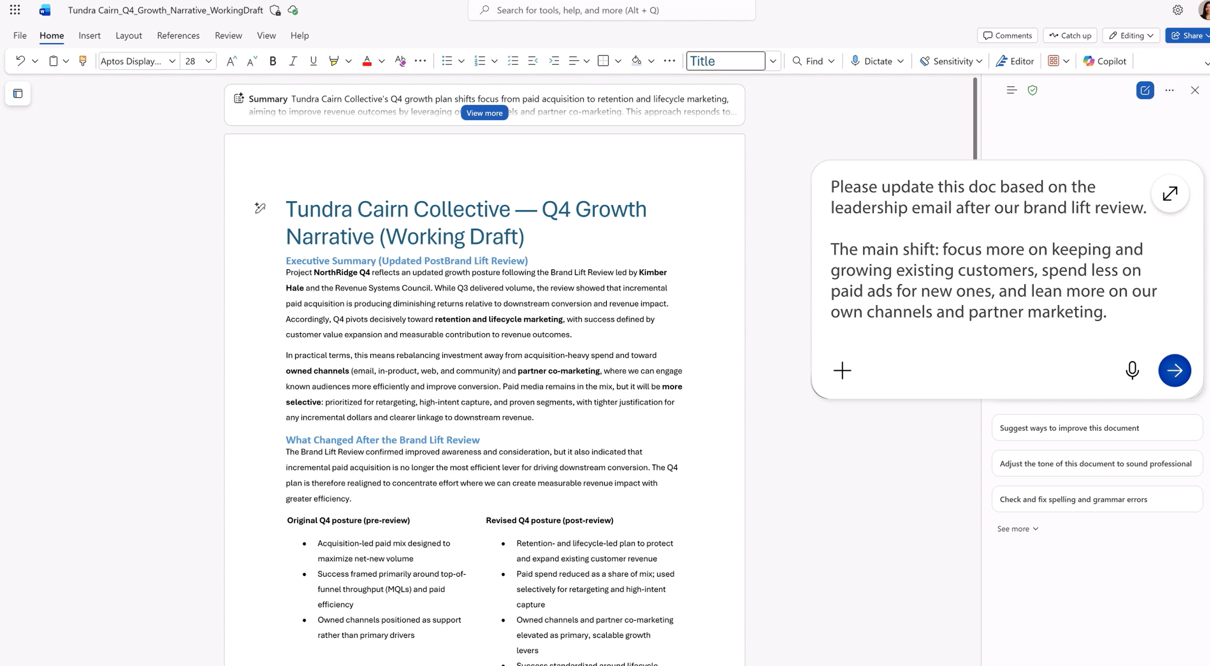Click the Format Painter icon
The width and height of the screenshot is (1210, 666).
pos(82,61)
